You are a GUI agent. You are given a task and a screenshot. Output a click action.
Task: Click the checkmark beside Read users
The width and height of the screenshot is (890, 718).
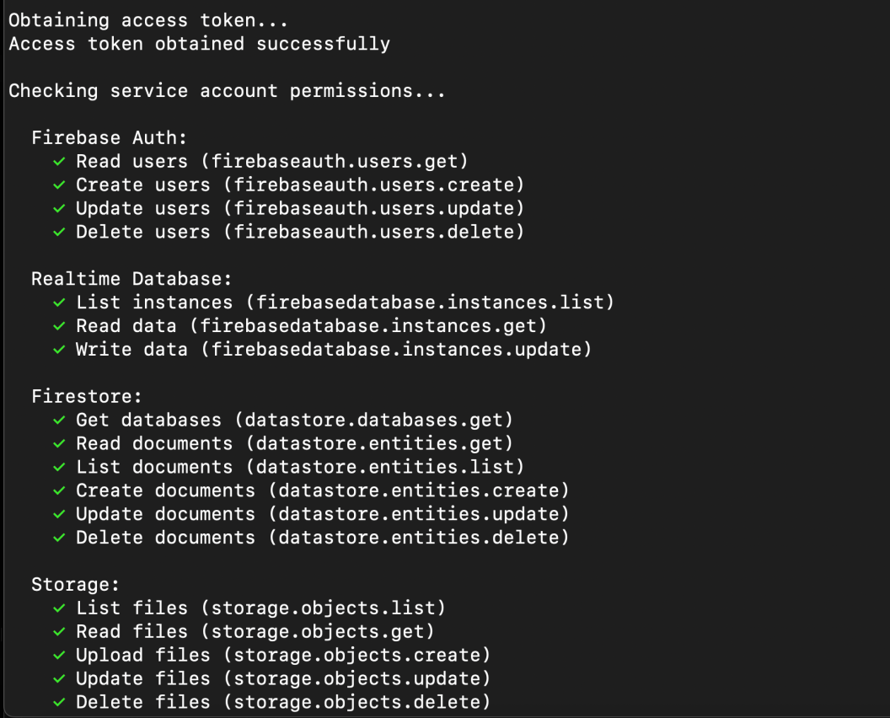point(59,161)
